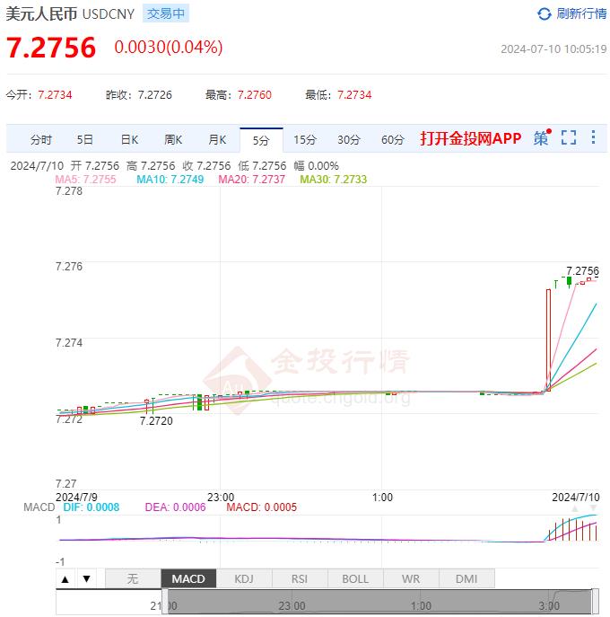Select 无 to disable indicators
610x617 pixels.
coord(133,579)
